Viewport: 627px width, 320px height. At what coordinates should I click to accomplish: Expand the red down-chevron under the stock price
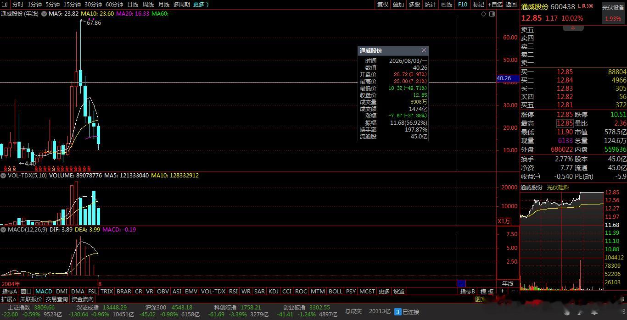[573, 28]
